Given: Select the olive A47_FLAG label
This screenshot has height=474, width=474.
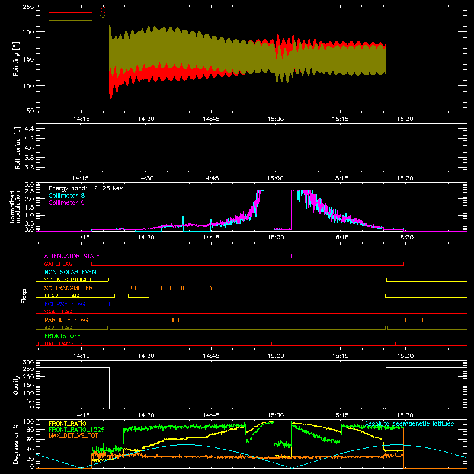Looking at the screenshot, I should (x=58, y=328).
